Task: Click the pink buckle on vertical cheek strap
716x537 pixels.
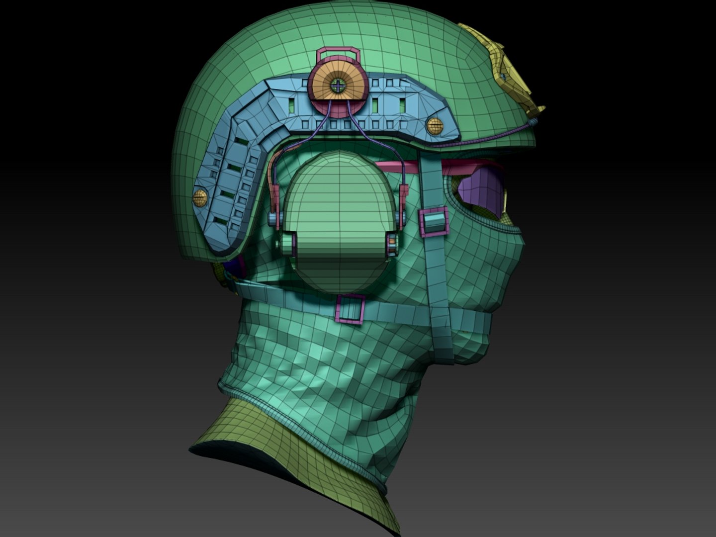Action: pos(434,221)
